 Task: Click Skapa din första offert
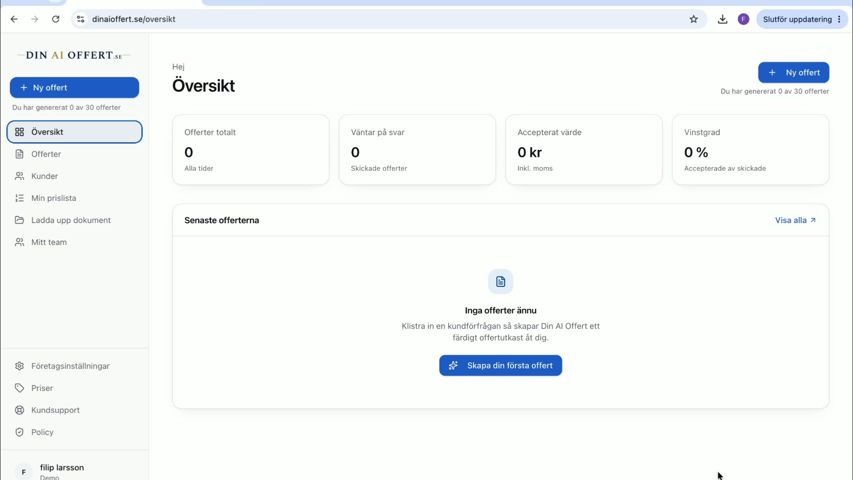501,365
